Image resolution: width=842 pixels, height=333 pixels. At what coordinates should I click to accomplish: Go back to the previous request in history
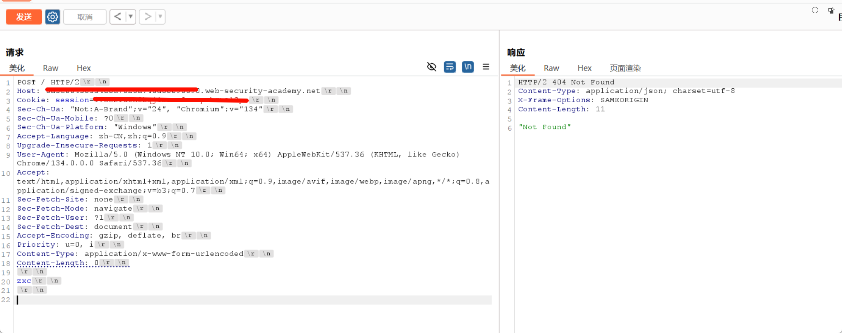118,17
